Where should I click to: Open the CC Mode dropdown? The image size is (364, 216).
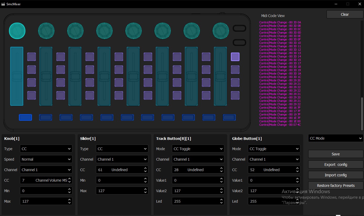(336, 138)
